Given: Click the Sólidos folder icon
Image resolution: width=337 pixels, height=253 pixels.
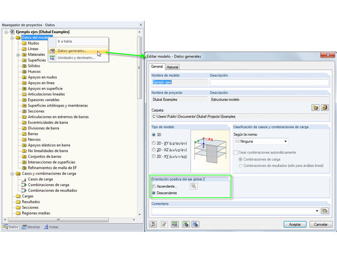Looking at the screenshot, I should coord(24,66).
